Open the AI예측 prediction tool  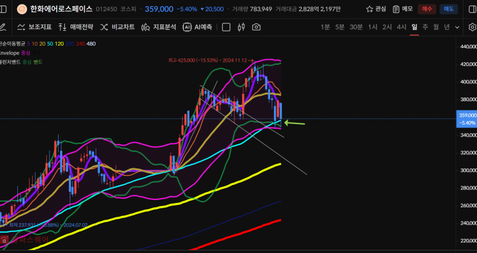pos(197,27)
